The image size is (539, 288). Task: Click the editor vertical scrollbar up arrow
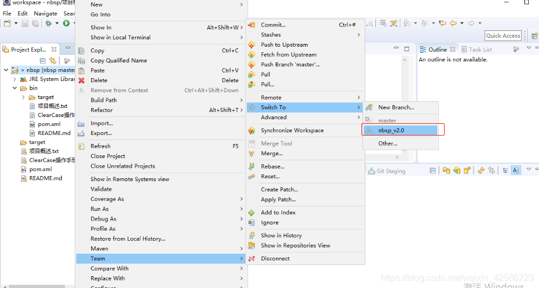[x=405, y=60]
